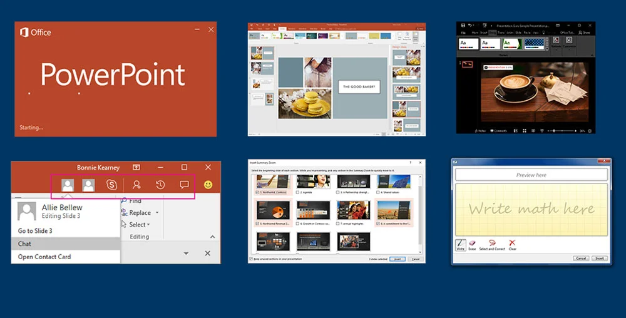Click Insert button in math input window
This screenshot has height=318, width=626.
[600, 258]
